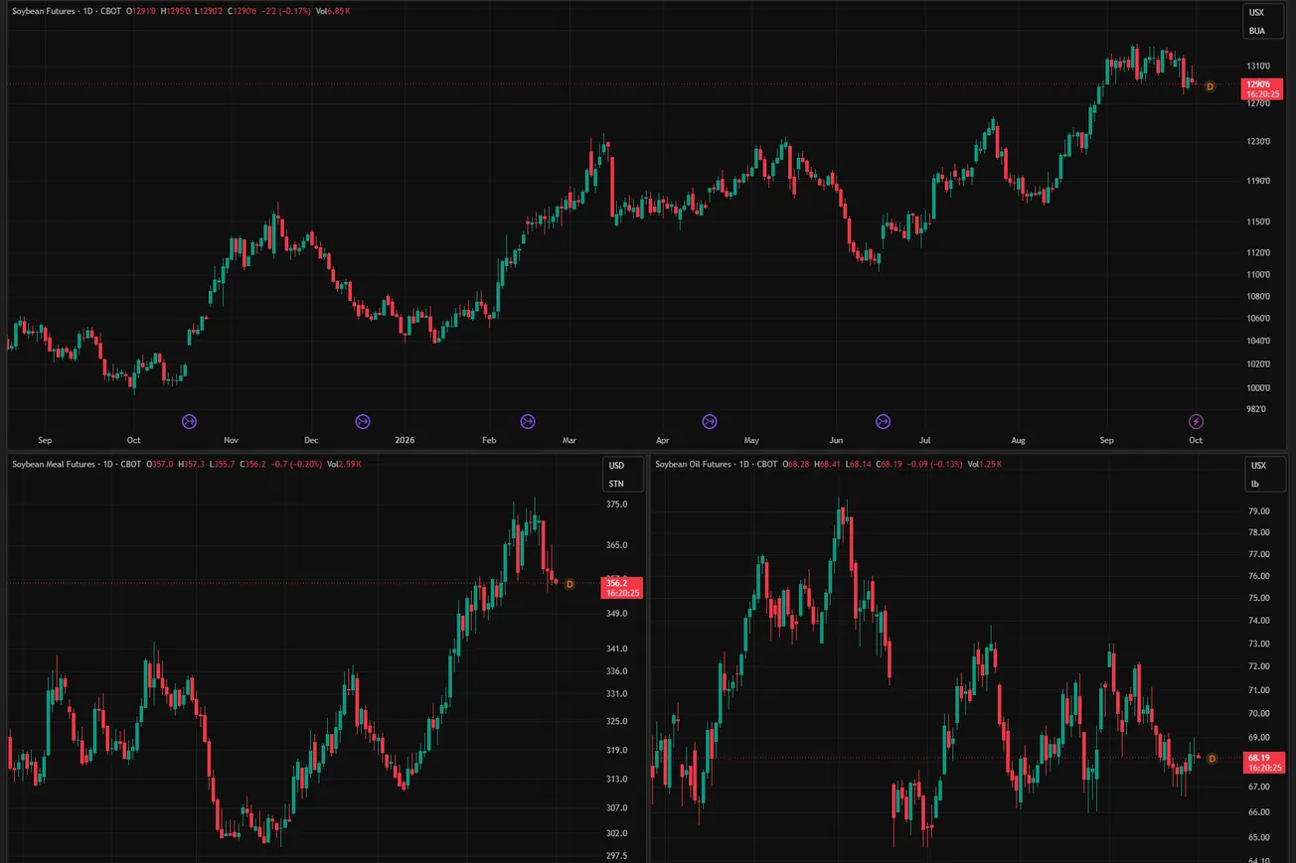Click the lightning event icon above Oct
Image resolution: width=1296 pixels, height=863 pixels.
pos(1197,421)
